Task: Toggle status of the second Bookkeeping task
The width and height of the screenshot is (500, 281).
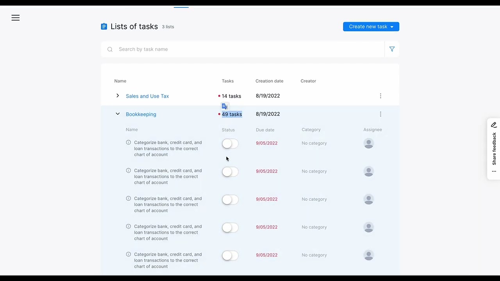Action: [230, 172]
